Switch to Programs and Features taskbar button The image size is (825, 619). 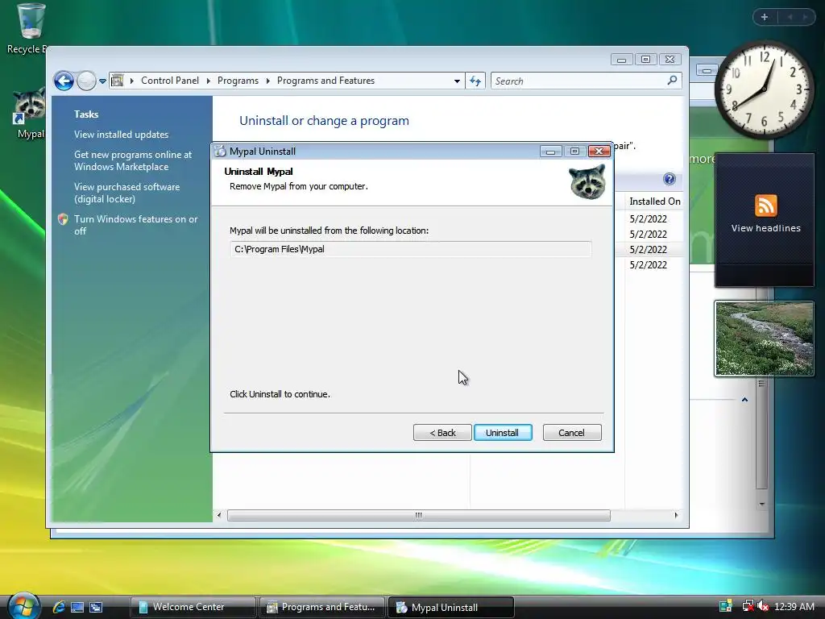[x=322, y=607]
